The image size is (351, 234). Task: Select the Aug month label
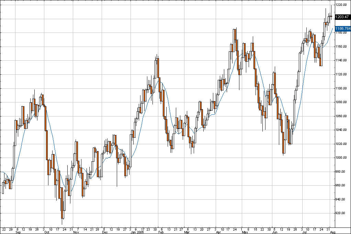[x=333, y=232]
